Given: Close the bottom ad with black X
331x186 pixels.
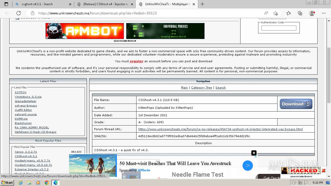Looking at the screenshot, I should coord(254,153).
